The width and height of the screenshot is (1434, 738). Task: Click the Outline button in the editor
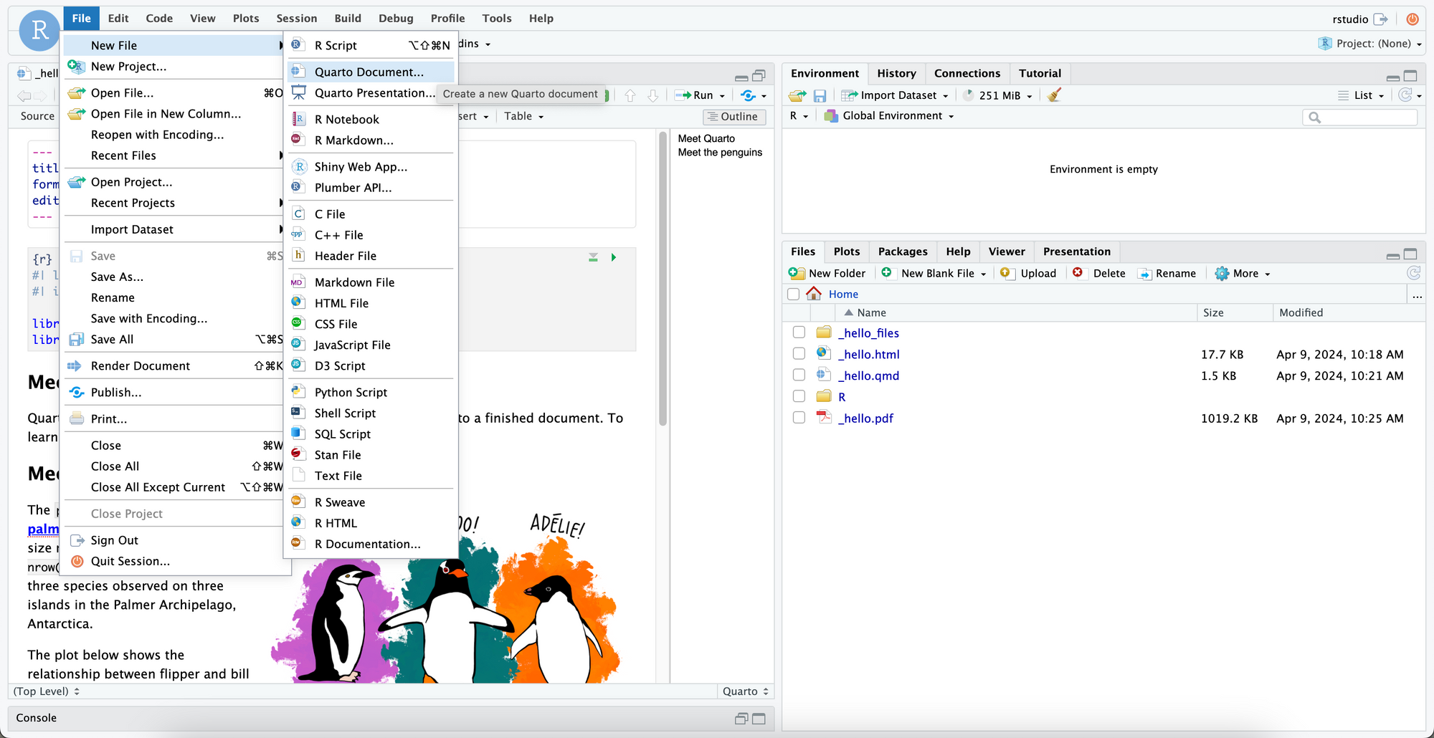tap(733, 117)
